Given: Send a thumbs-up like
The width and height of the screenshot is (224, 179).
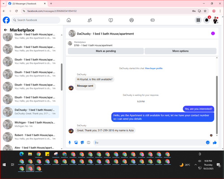Looking at the screenshot, I should pos(215,142).
